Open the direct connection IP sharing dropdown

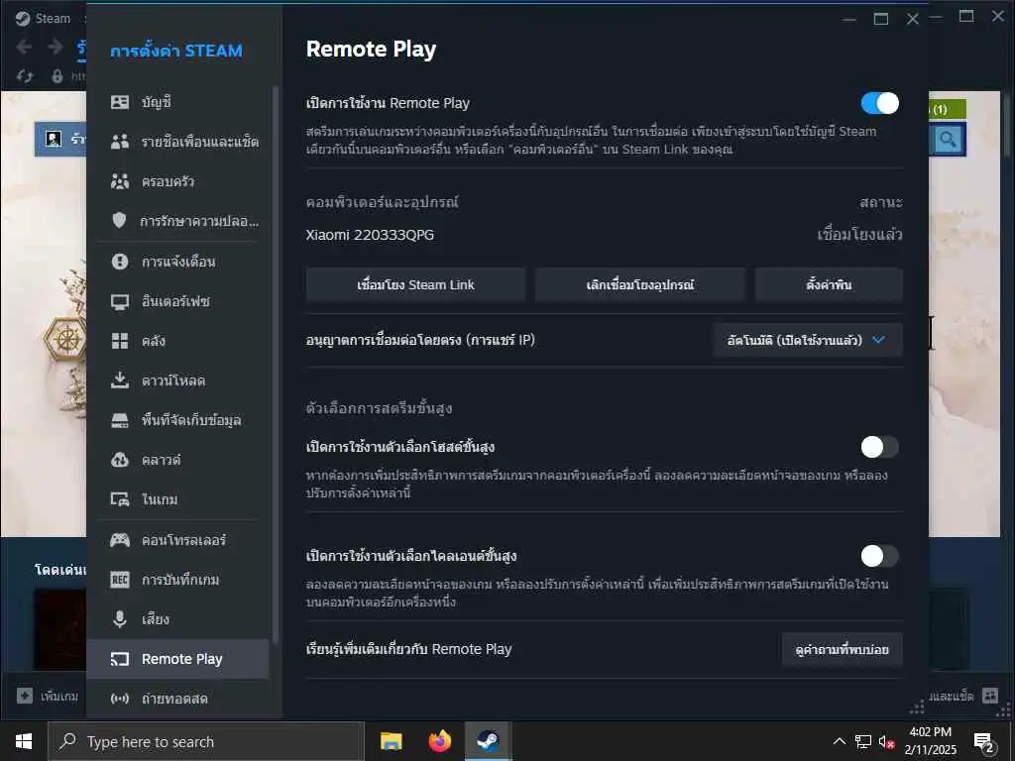[x=808, y=340]
